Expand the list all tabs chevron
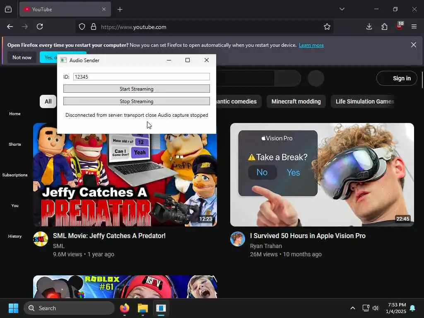 click(342, 9)
